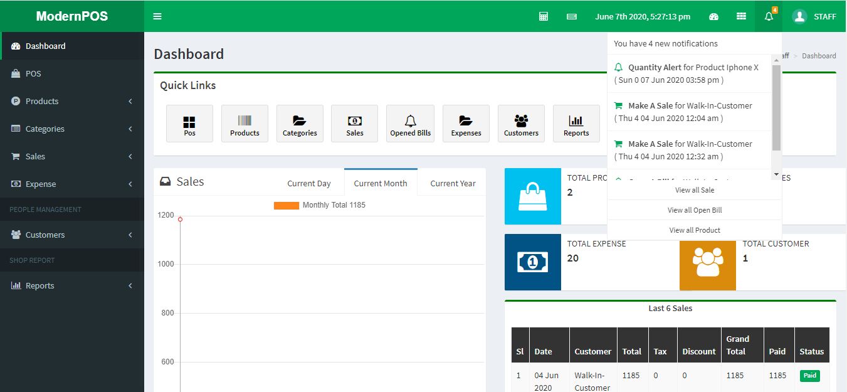Click the View all Open Bill link
Screen dimensions: 847x392
click(x=695, y=210)
